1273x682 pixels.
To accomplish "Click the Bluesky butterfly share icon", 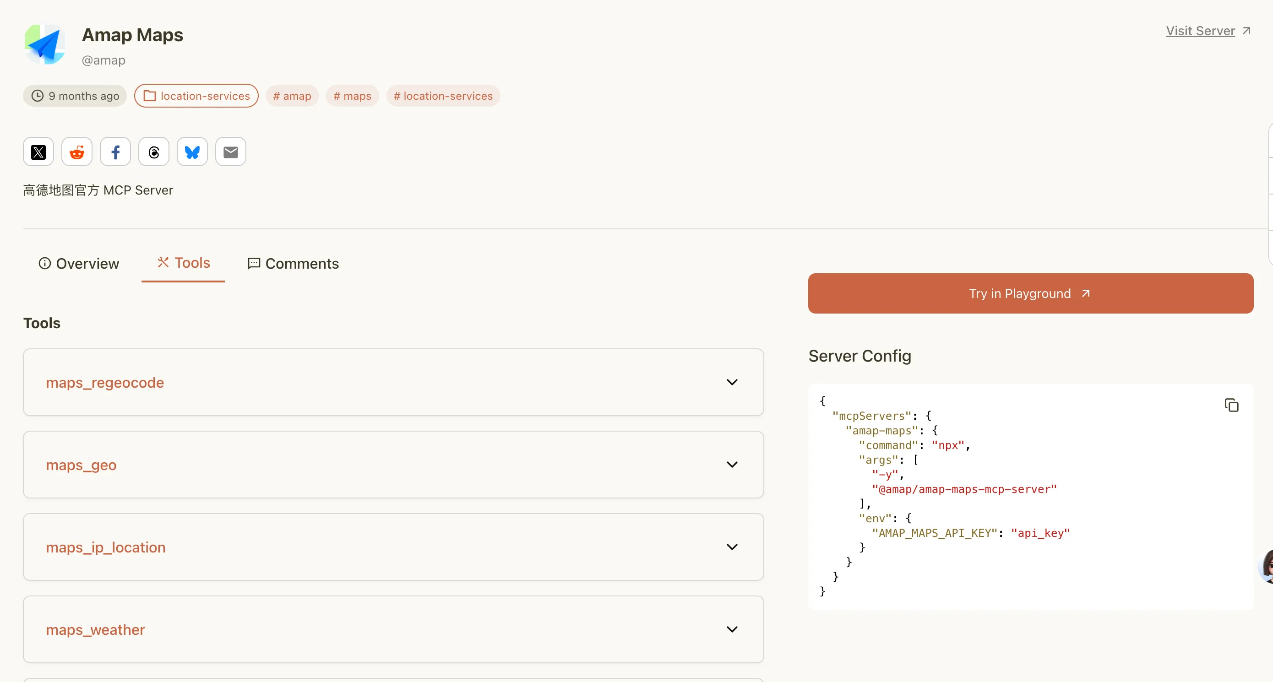I will pos(192,152).
